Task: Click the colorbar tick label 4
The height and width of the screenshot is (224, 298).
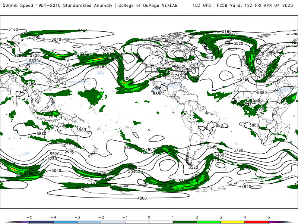Action: (245, 217)
